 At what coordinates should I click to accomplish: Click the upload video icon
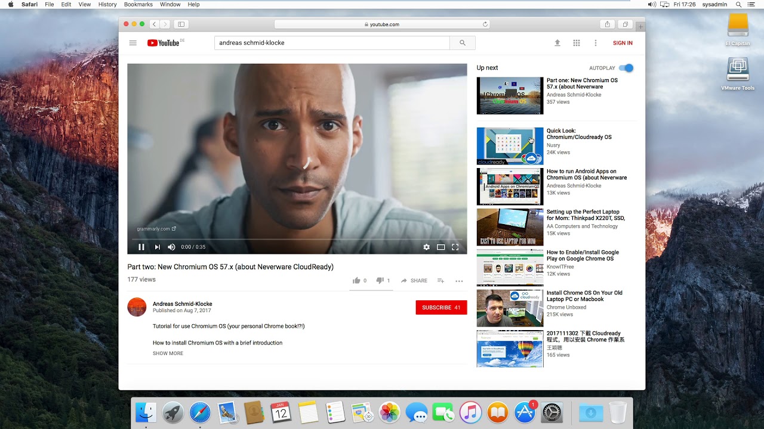(557, 43)
